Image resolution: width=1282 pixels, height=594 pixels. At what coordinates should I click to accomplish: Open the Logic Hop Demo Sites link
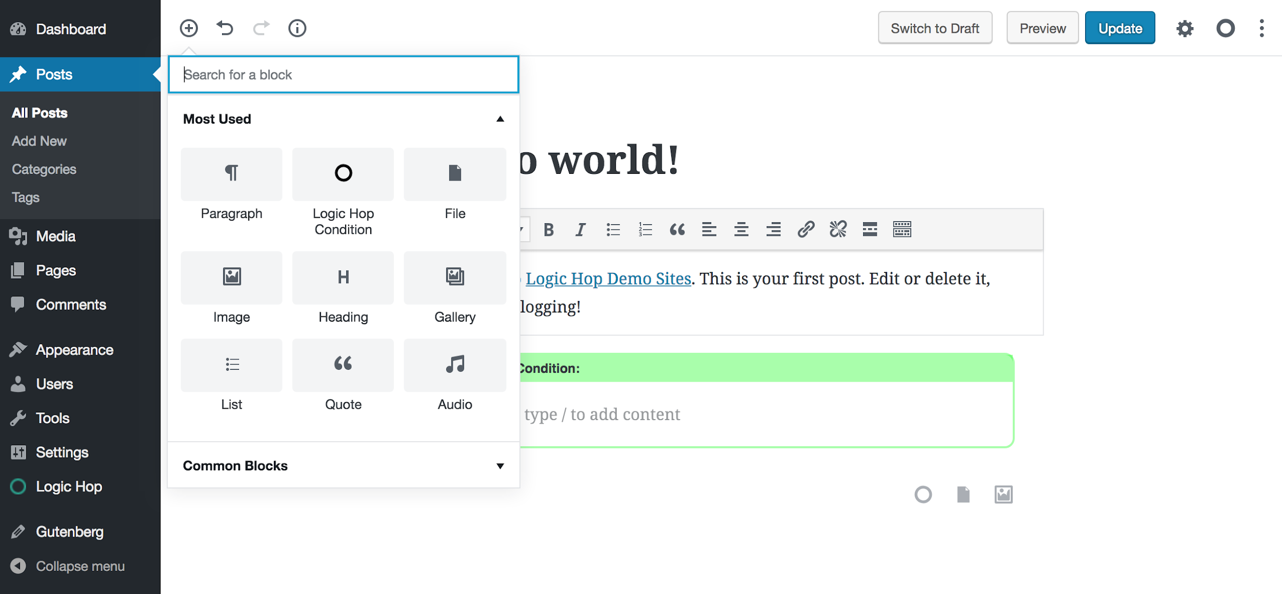[x=608, y=279]
